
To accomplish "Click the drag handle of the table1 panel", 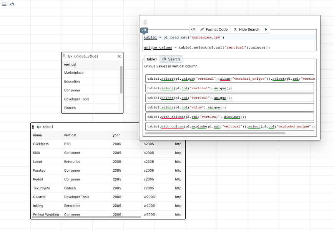I will pos(33,127).
